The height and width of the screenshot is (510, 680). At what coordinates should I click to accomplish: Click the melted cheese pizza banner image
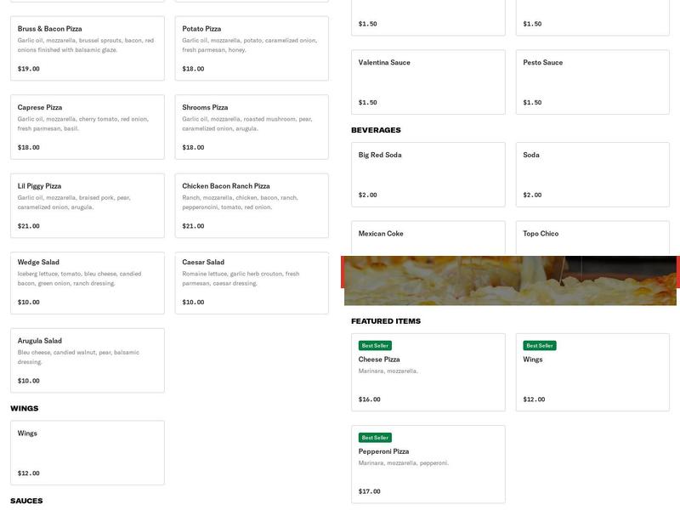(x=510, y=282)
